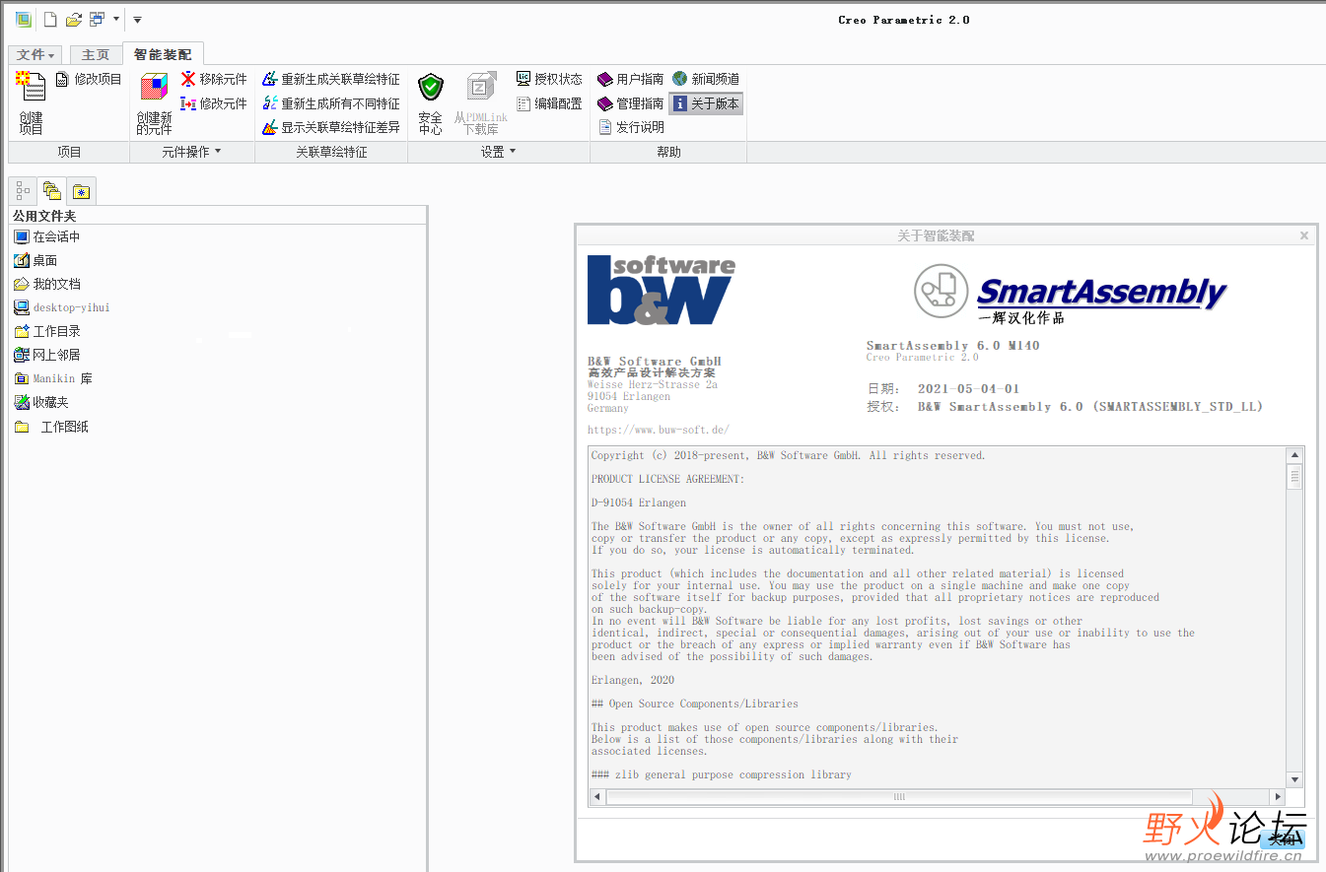The width and height of the screenshot is (1326, 872).
Task: Open 发行说明 release notes
Action: click(631, 127)
